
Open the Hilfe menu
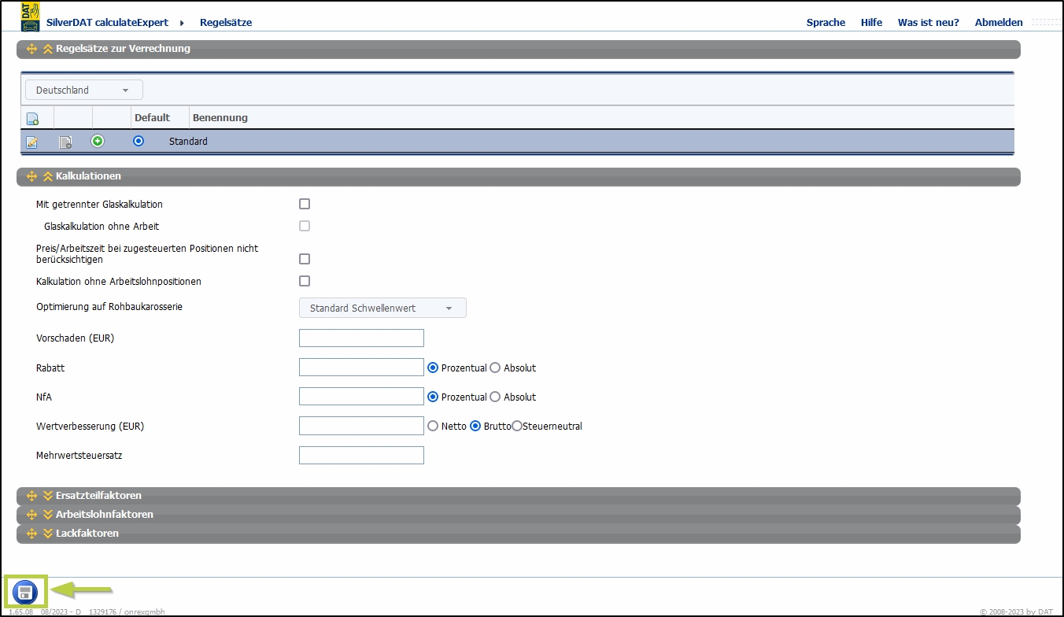click(871, 23)
